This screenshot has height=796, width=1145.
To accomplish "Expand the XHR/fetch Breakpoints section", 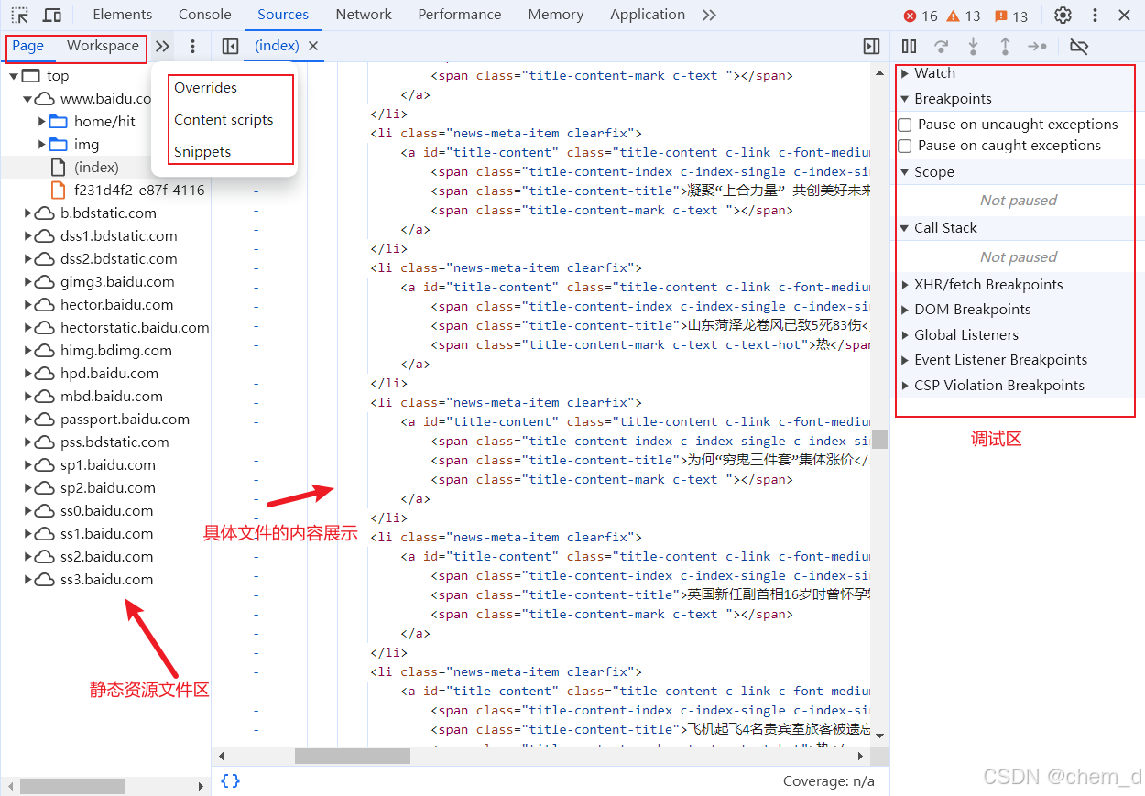I will pos(987,285).
